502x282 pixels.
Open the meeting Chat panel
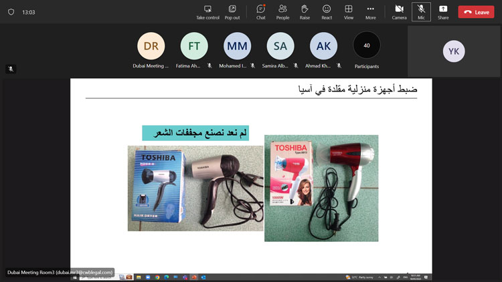point(261,11)
